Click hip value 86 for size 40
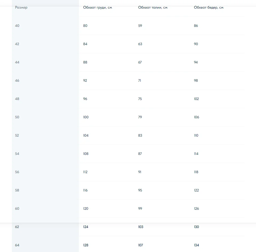The height and width of the screenshot is (252, 256). point(196,26)
